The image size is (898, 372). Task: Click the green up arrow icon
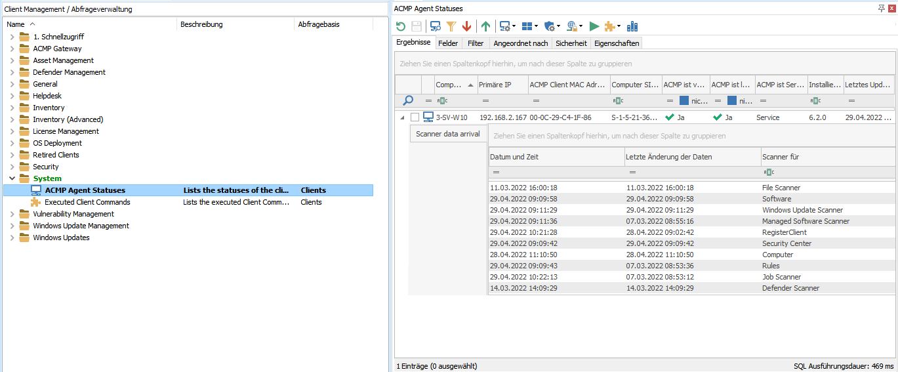(485, 26)
